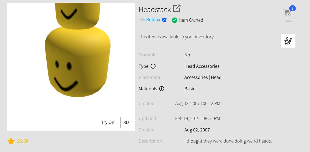The width and height of the screenshot is (310, 152).
Task: Click the green Item Owned checkmark
Action: click(x=174, y=20)
